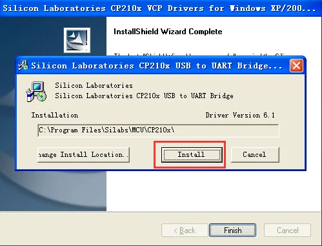Image resolution: width=322 pixels, height=246 pixels.
Task: Click the Silicon Laboratories company name line
Action: [94, 85]
